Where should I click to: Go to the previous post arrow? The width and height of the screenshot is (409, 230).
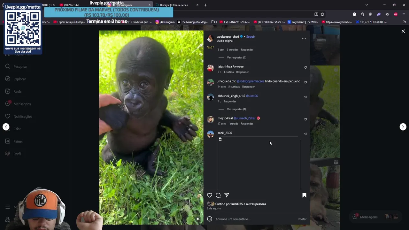pos(6,127)
